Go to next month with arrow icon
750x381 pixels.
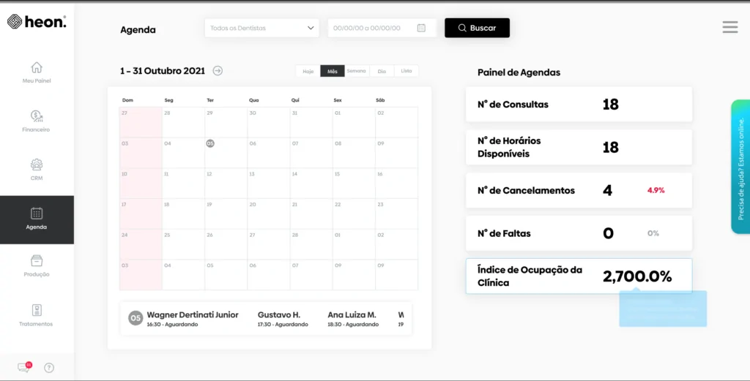pos(218,71)
